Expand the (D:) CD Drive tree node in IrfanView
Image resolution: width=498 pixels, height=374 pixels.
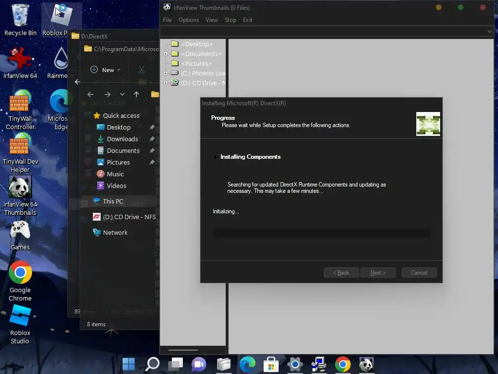pos(165,83)
